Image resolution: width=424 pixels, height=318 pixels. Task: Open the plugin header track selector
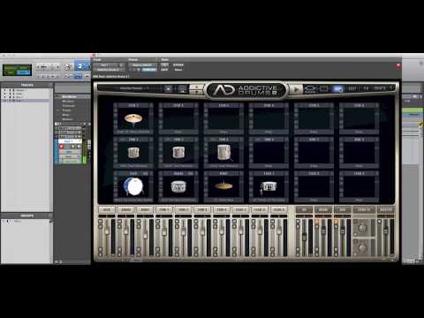[x=109, y=65]
